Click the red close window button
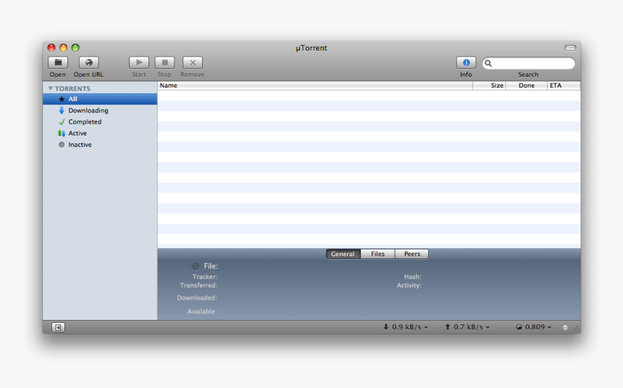 [x=51, y=48]
